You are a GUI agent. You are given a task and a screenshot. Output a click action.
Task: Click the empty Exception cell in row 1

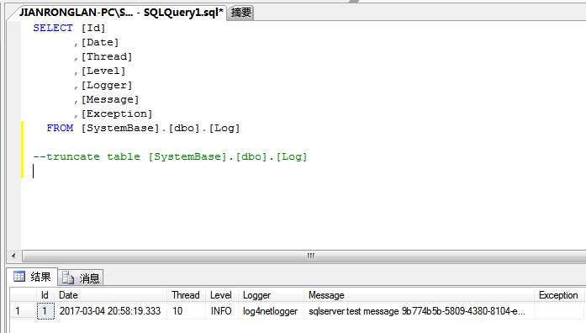pyautogui.click(x=559, y=311)
